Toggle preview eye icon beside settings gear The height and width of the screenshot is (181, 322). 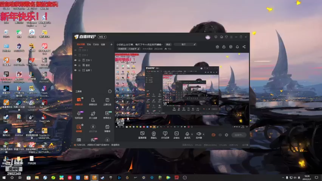click(220, 135)
